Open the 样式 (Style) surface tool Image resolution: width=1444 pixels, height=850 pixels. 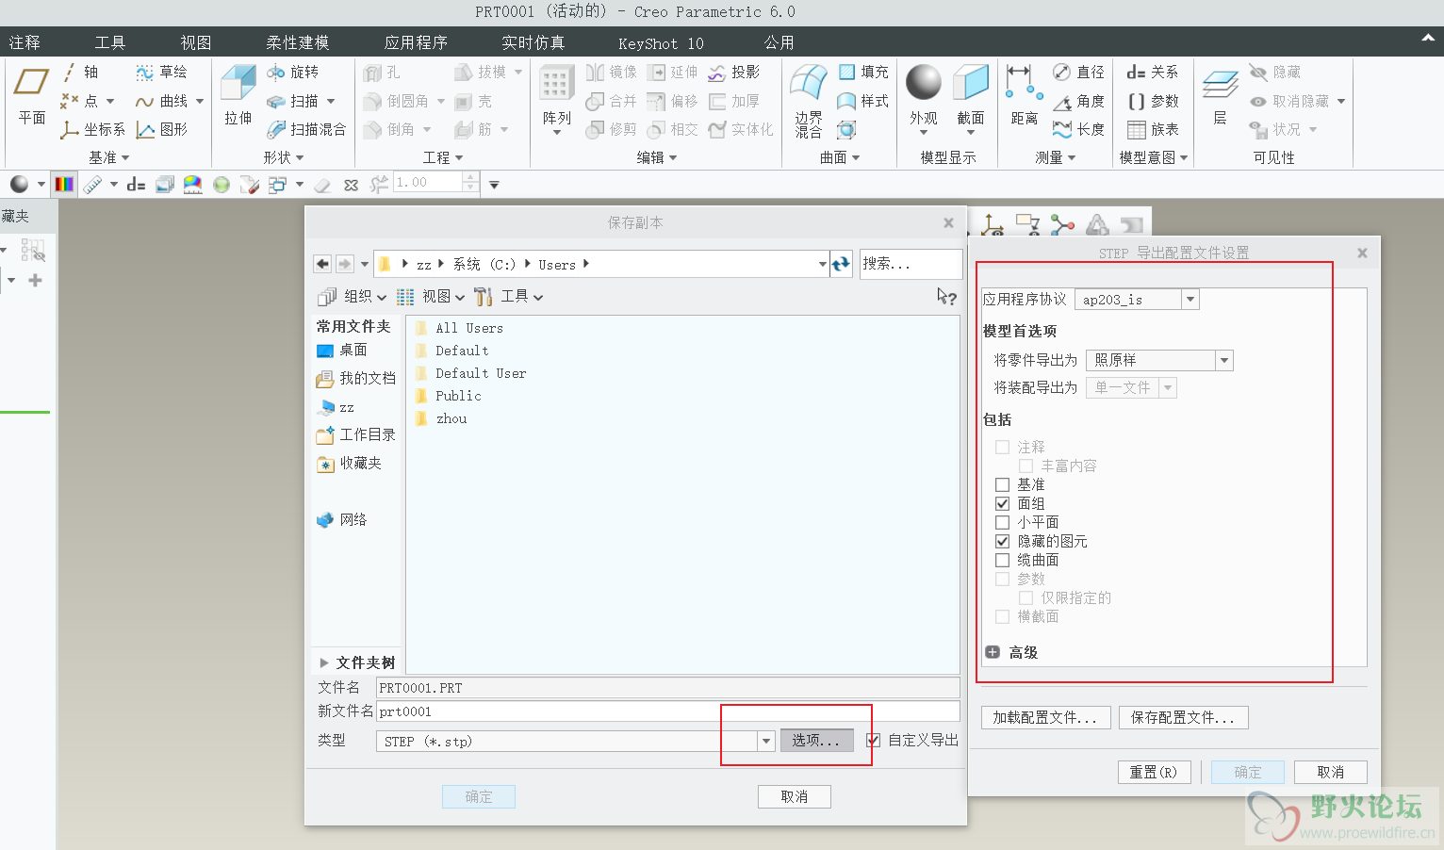point(863,101)
